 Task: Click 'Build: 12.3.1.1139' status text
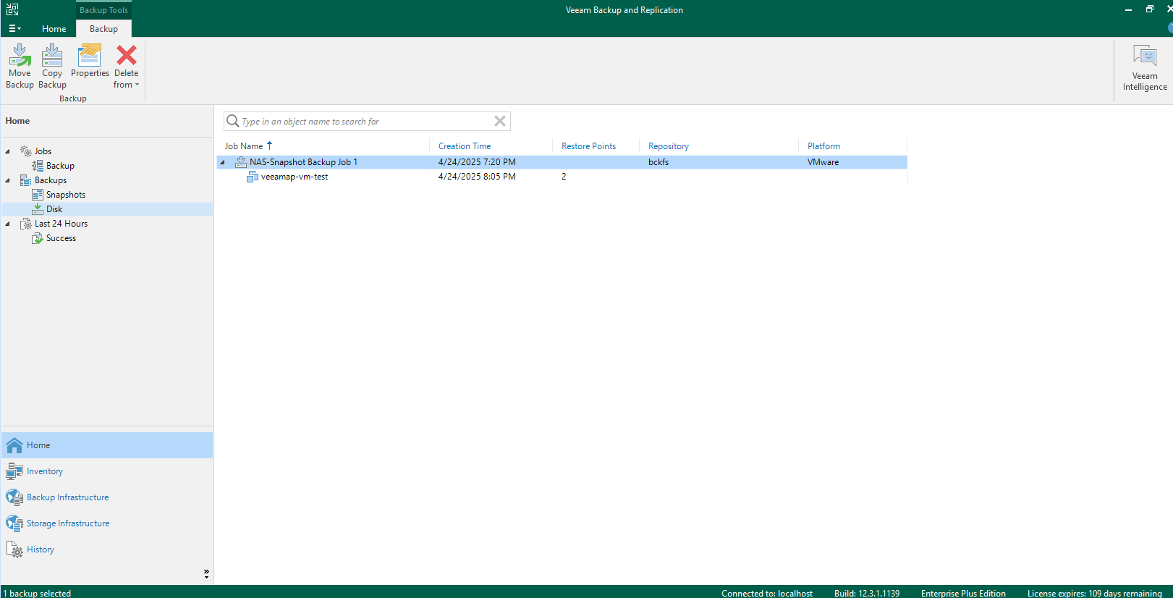(867, 593)
